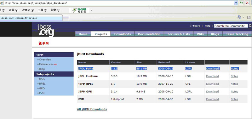Open the 360 toolbar dropdown arrow

(91, 10)
